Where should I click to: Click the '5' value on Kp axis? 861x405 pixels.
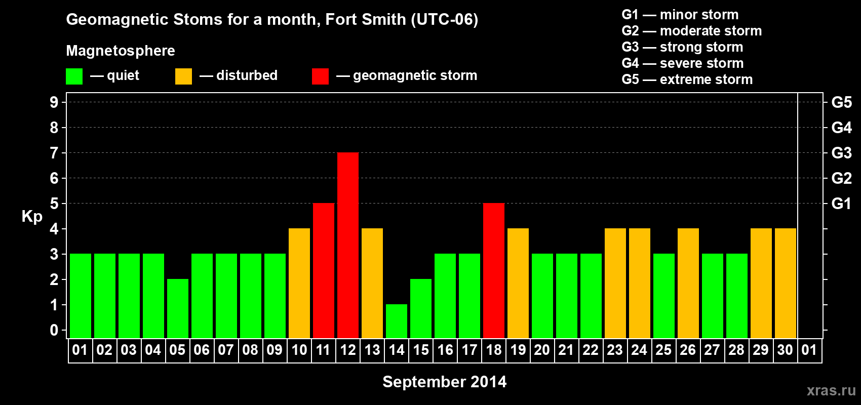(x=54, y=204)
